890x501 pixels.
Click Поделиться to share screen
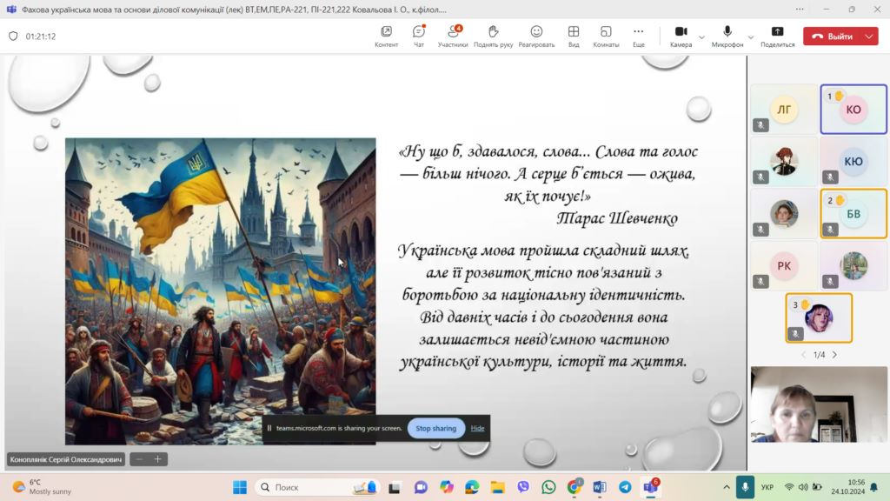pyautogui.click(x=777, y=36)
